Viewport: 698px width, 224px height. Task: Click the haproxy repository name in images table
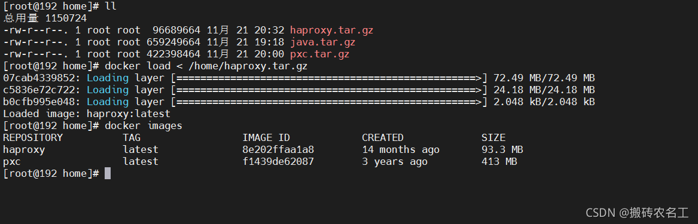[x=24, y=150]
